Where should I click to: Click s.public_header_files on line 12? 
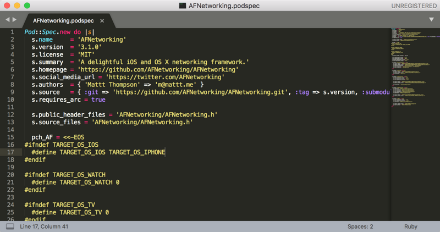[x=68, y=115]
